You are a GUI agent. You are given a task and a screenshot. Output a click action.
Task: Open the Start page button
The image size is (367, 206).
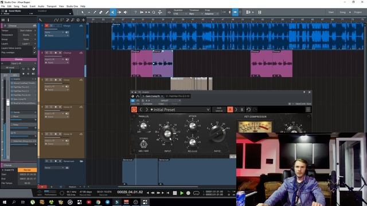click(x=331, y=12)
